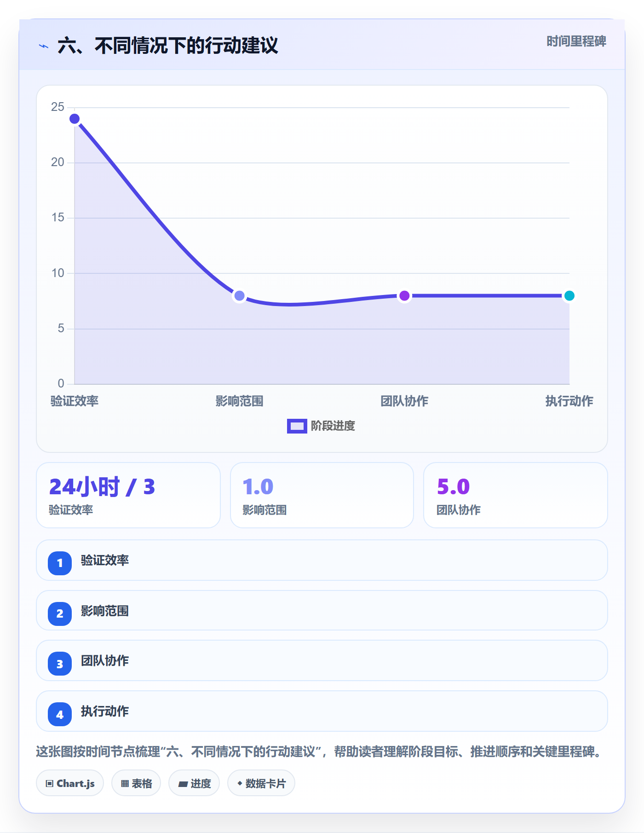Select the 团队协作 data point on the chart
The width and height of the screenshot is (644, 833).
click(404, 295)
